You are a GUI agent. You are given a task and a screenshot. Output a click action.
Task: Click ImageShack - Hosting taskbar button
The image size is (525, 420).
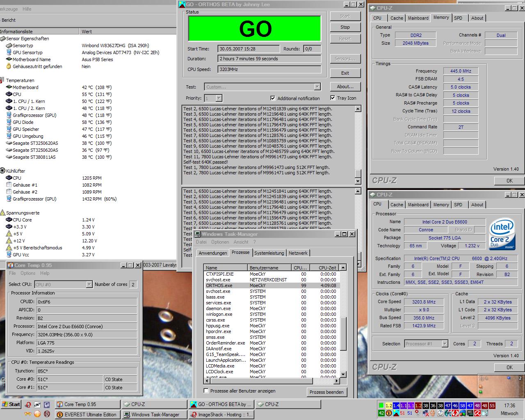tap(221, 415)
